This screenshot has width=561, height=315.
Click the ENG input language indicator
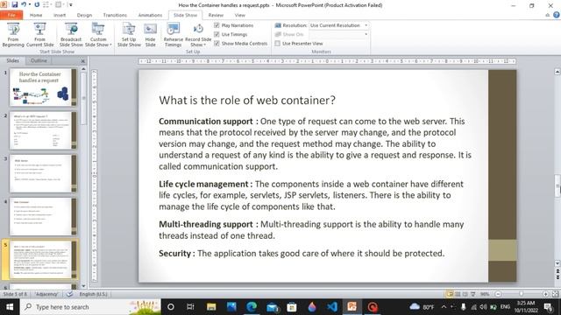tap(505, 307)
